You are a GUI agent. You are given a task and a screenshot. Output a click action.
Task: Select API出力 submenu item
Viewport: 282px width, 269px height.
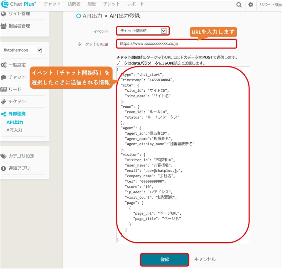pos(15,122)
